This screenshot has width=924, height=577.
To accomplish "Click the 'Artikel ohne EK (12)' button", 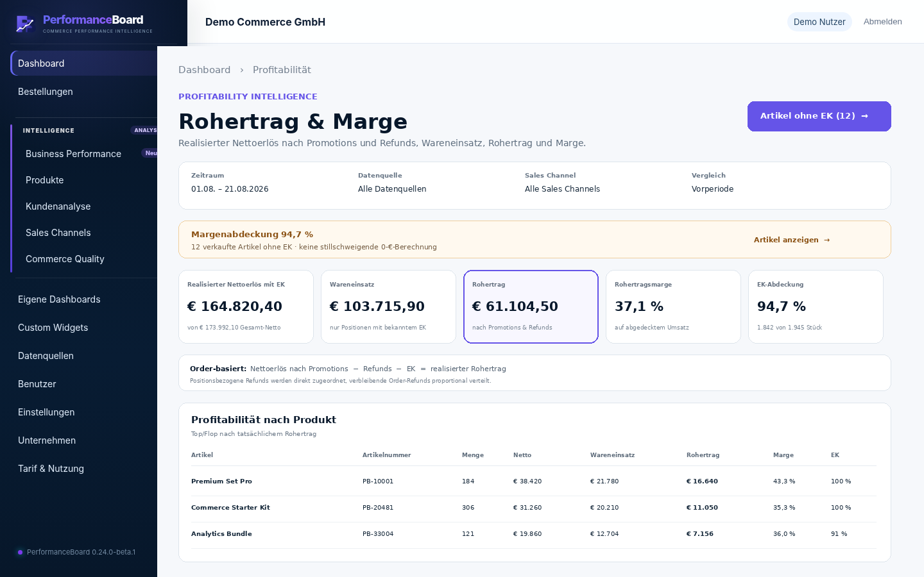I will (819, 116).
